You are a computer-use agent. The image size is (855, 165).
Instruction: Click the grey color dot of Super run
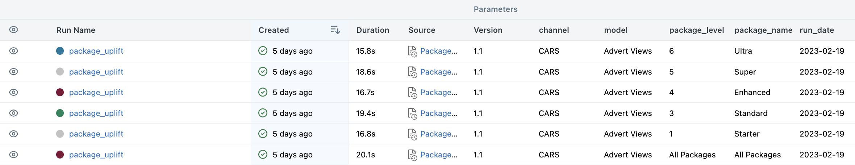(60, 72)
